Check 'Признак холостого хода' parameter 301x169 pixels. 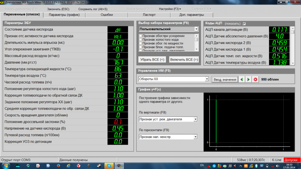pos(141,40)
